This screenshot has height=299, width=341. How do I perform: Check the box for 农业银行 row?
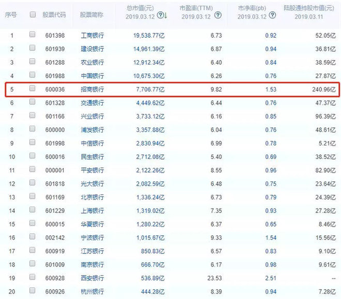coord(32,61)
